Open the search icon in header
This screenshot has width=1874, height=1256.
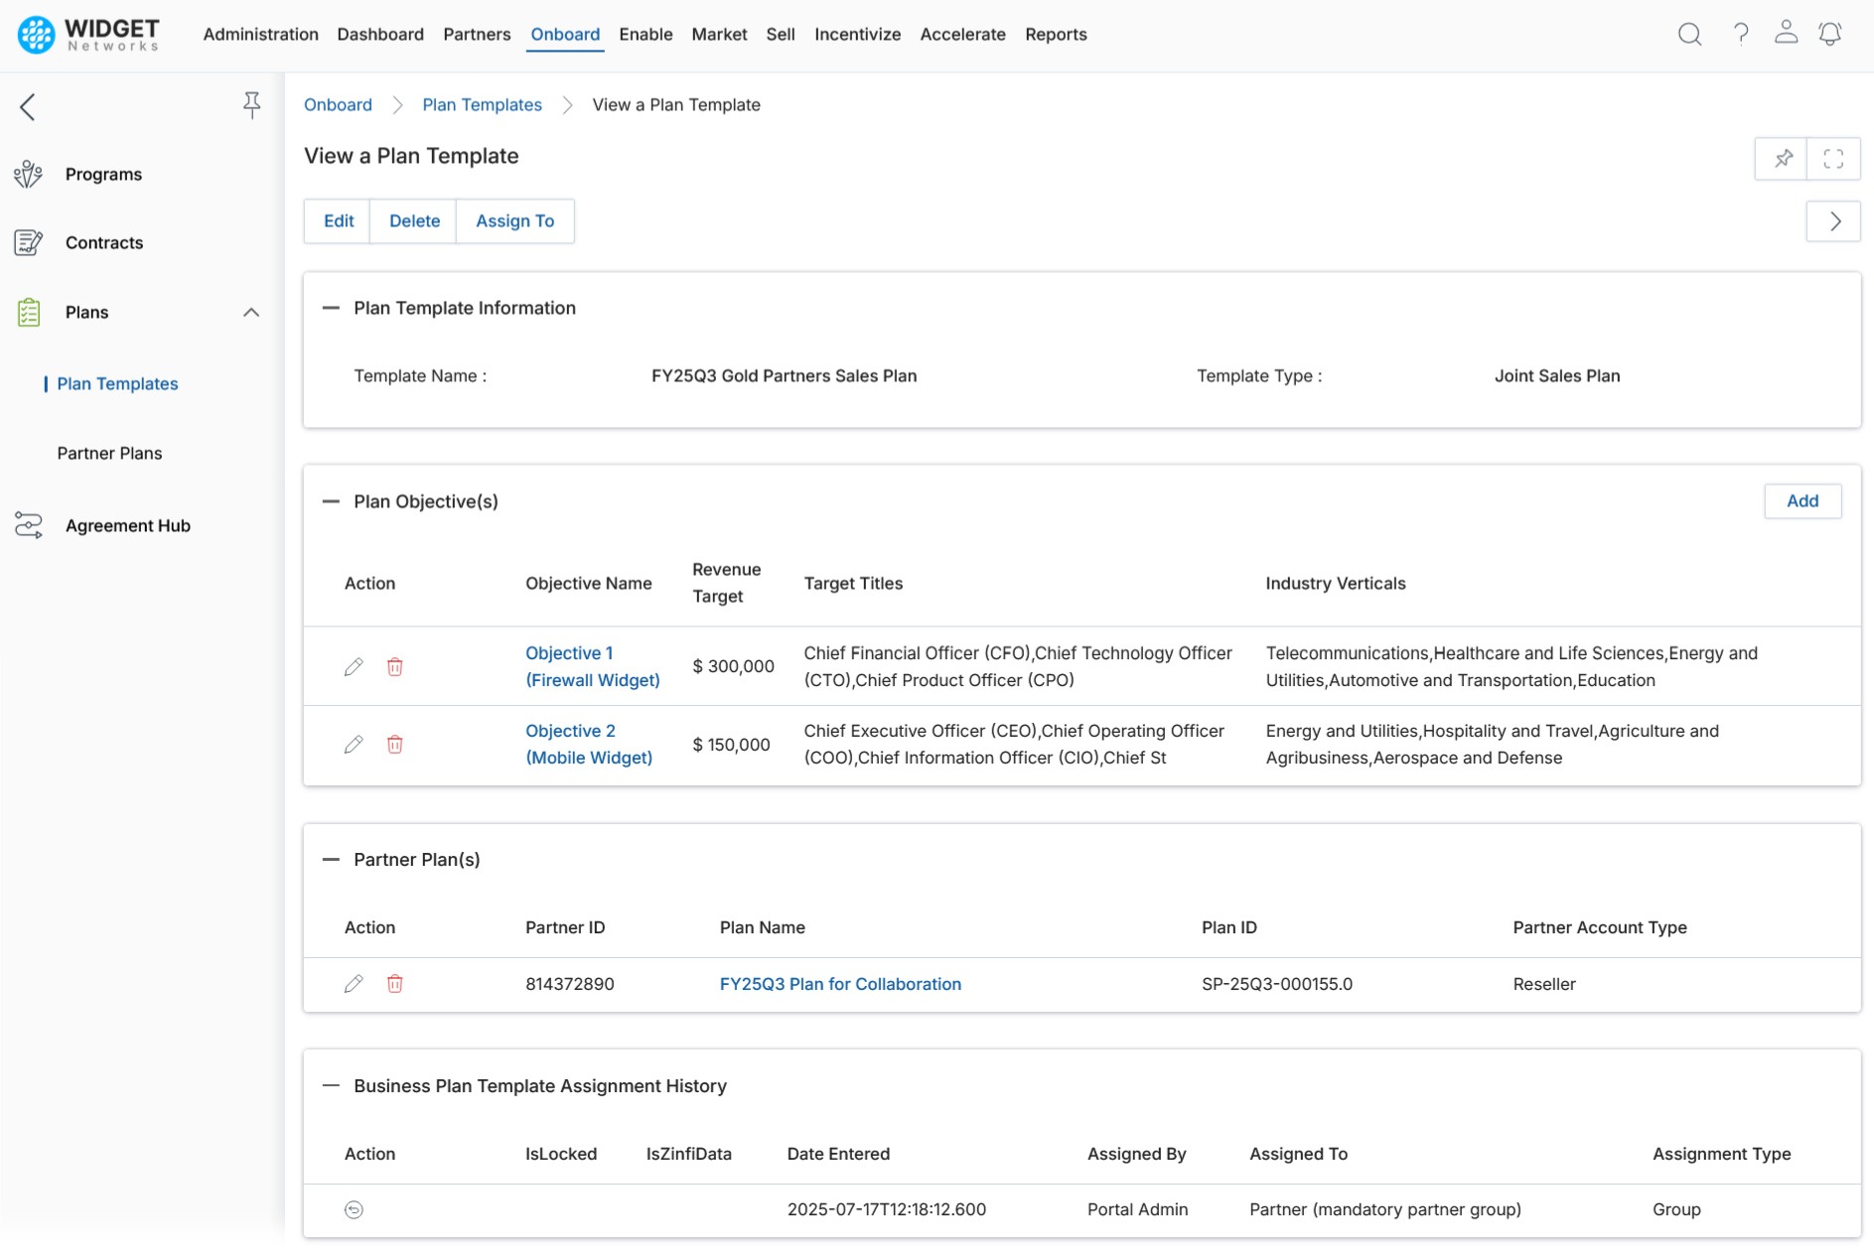pyautogui.click(x=1689, y=35)
